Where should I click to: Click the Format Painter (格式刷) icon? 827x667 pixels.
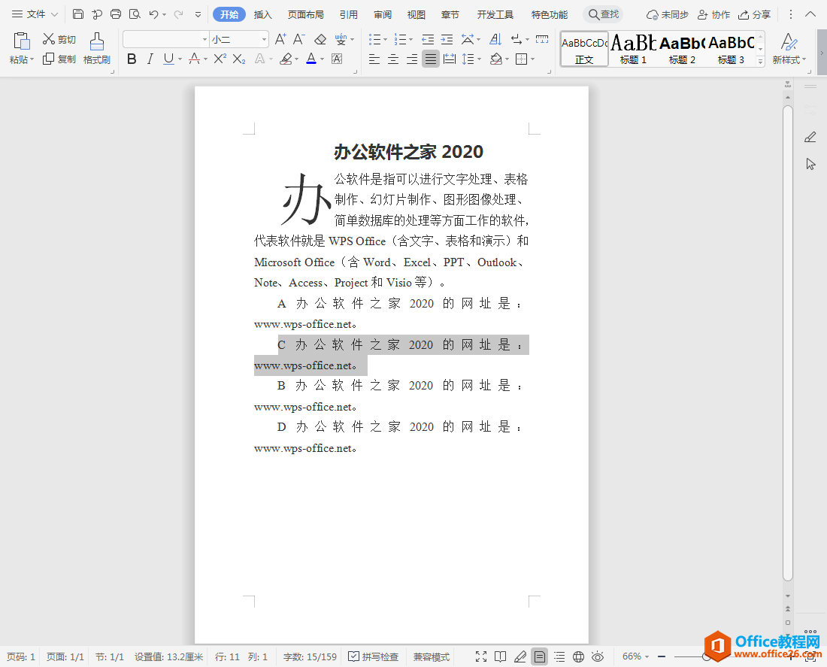point(96,48)
